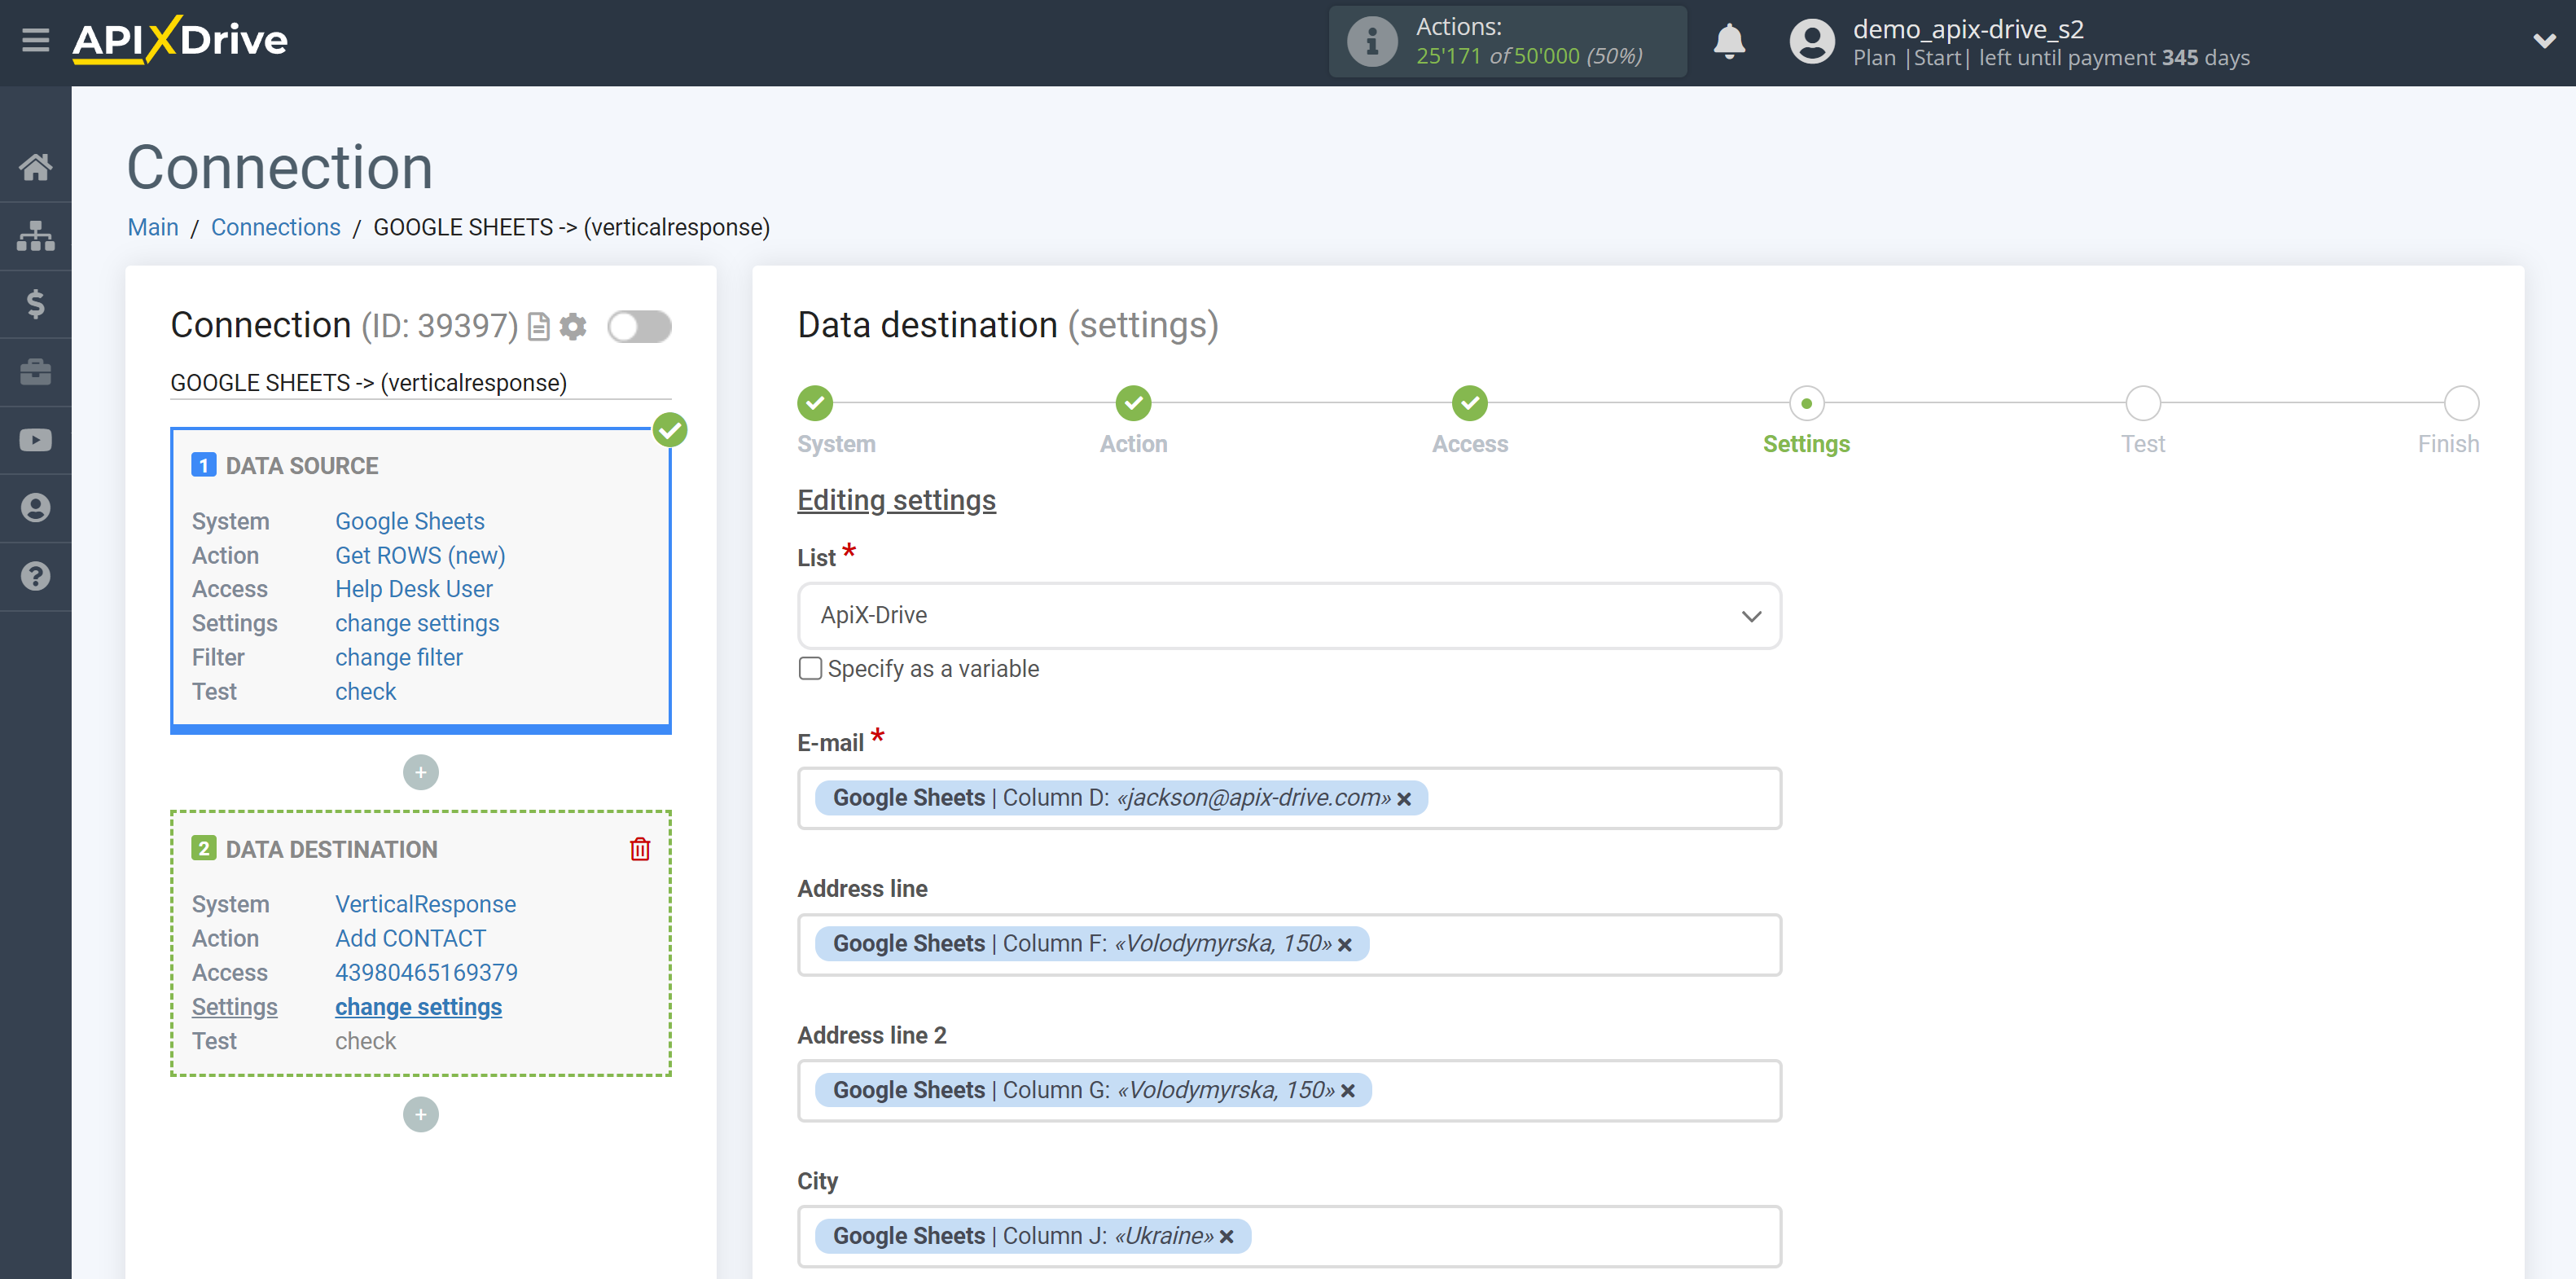Viewport: 2576px width, 1279px height.
Task: Open the hamburger menu icon
Action: 36,41
